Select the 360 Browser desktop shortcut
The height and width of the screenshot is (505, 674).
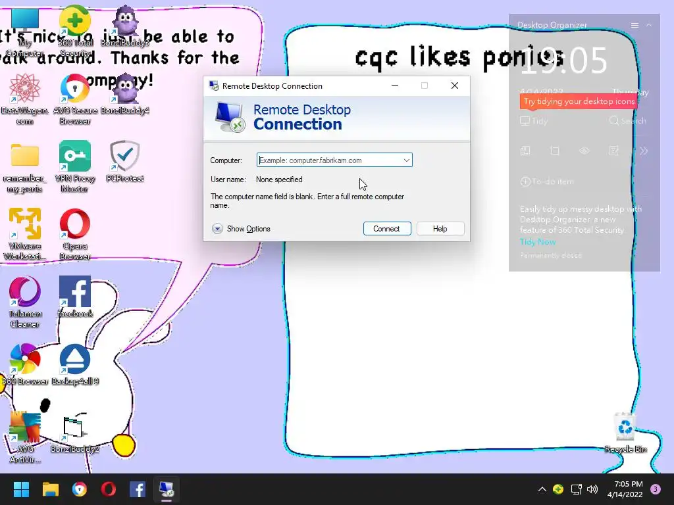pyautogui.click(x=25, y=364)
